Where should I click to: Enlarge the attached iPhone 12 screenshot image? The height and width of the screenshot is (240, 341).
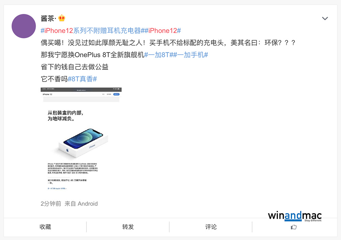pyautogui.click(x=81, y=139)
